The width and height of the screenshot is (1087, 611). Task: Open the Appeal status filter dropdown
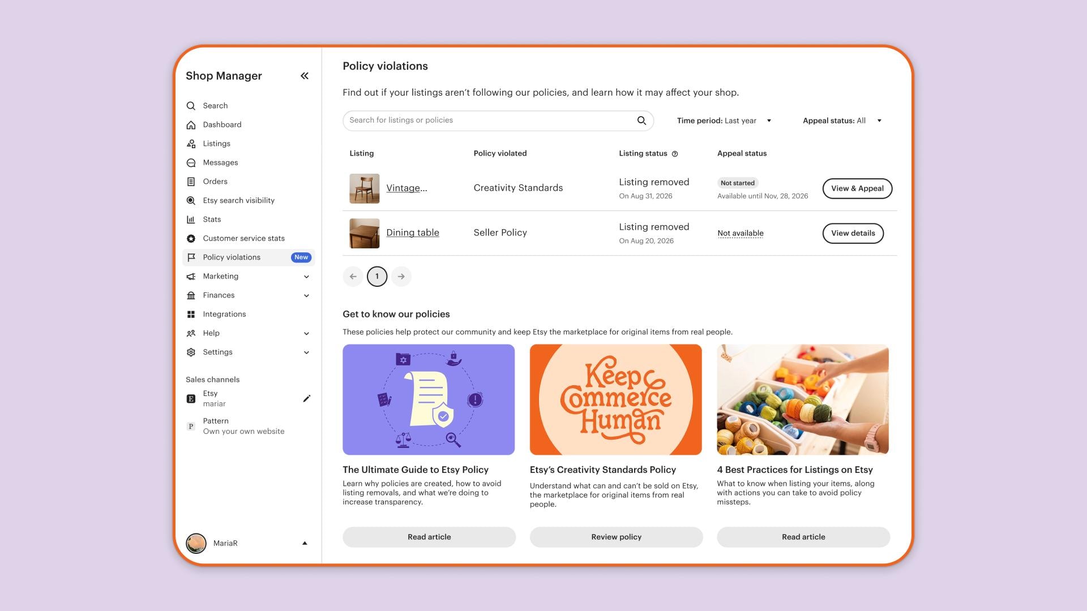click(842, 121)
